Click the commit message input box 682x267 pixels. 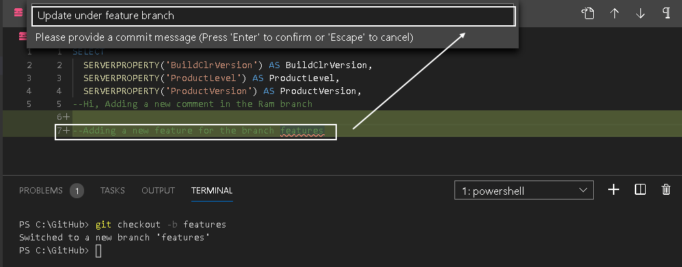click(273, 16)
